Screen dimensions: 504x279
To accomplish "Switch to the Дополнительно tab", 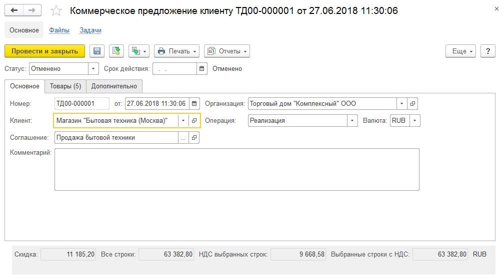I will (114, 86).
